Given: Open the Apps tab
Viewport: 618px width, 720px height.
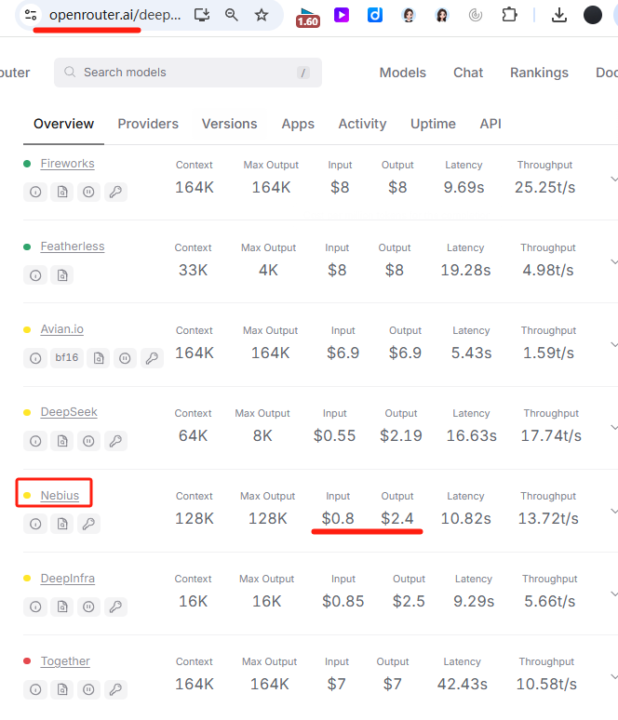Looking at the screenshot, I should 298,124.
